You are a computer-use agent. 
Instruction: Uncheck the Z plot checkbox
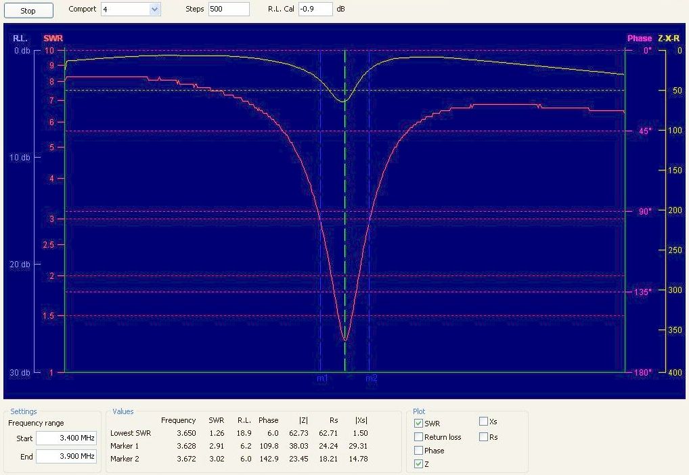(x=418, y=464)
